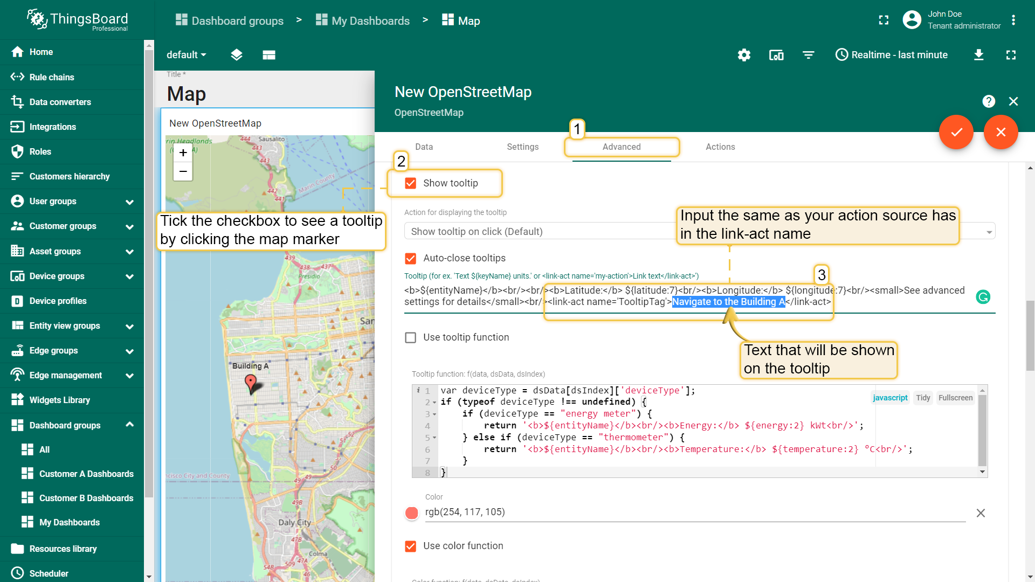Expand dashboard to fullscreen in toolbar
This screenshot has height=582, width=1035.
(1011, 55)
